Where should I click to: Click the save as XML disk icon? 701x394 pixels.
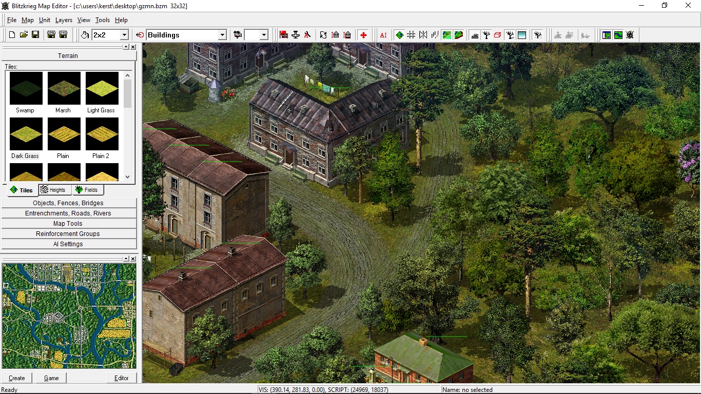tap(51, 35)
